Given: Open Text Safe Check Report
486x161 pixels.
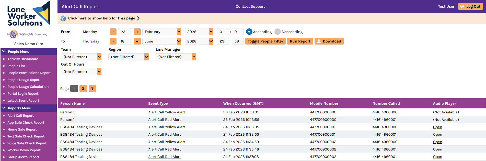Looking at the screenshot, I should 26,136.
